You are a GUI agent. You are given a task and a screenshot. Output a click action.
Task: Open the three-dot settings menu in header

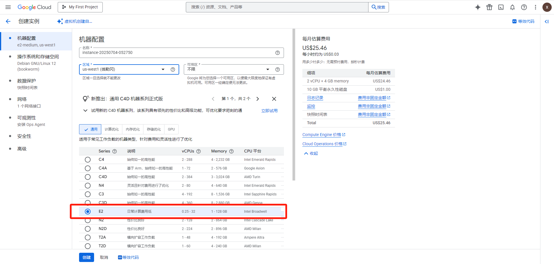[536, 7]
